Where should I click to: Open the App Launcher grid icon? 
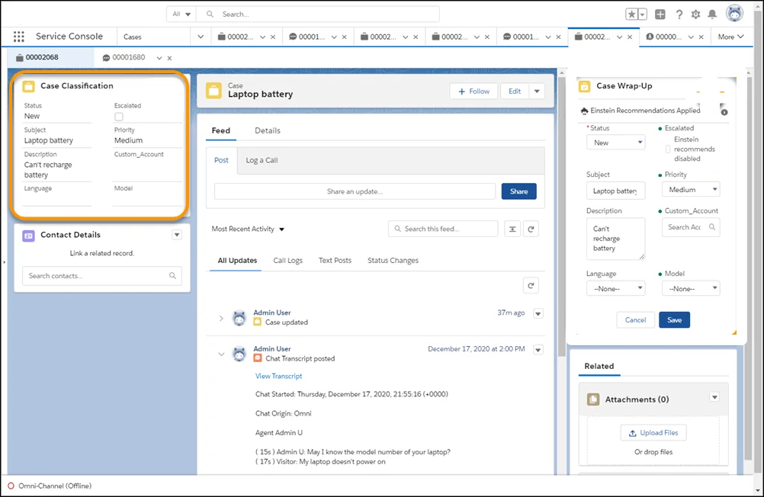[x=18, y=37]
